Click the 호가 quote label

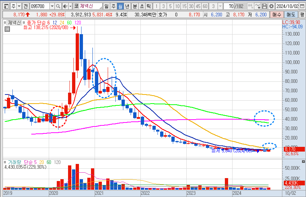(163, 15)
